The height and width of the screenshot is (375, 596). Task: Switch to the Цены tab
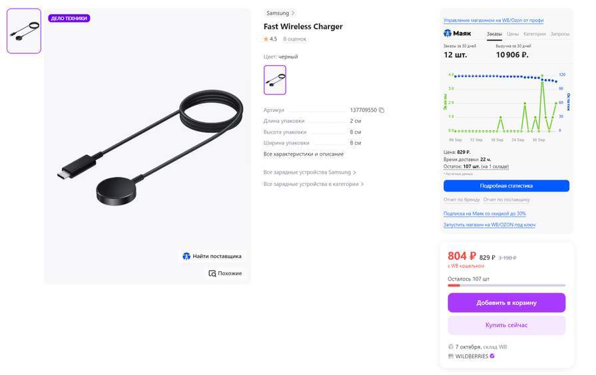click(512, 34)
